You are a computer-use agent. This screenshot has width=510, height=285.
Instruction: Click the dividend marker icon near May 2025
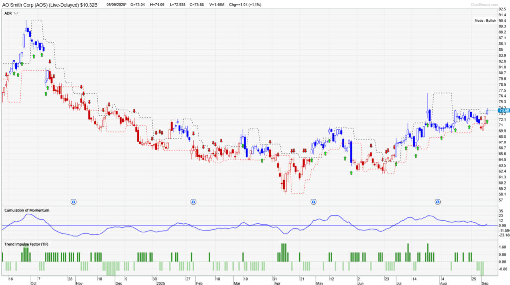(x=314, y=202)
